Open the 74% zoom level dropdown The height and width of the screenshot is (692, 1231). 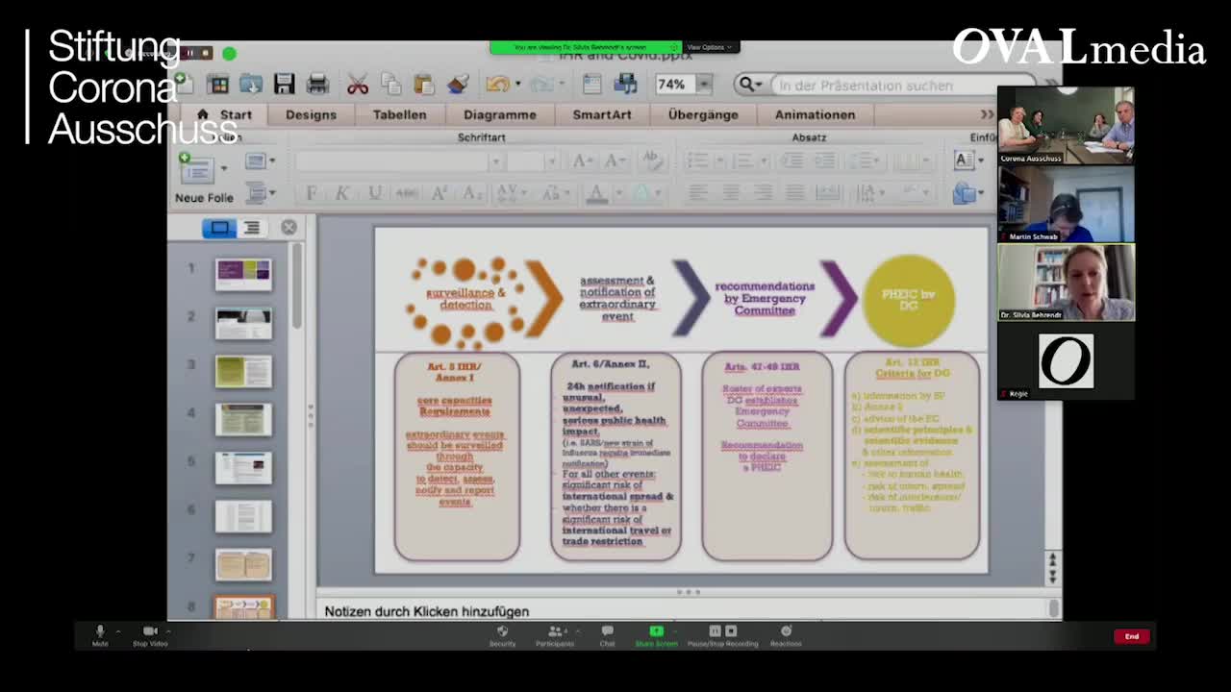(704, 85)
